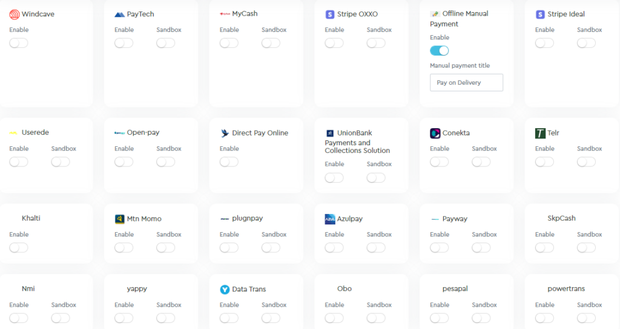The height and width of the screenshot is (329, 620).
Task: Enable the Windcave payment toggle
Action: [x=19, y=43]
